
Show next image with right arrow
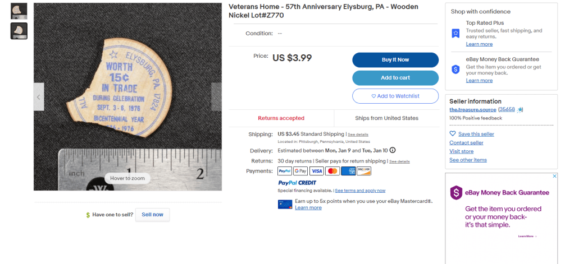[x=217, y=97]
